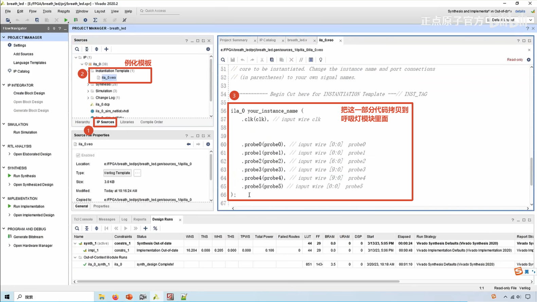537x302 pixels.
Task: Collapse all rows in Design Runs
Action: point(87,228)
